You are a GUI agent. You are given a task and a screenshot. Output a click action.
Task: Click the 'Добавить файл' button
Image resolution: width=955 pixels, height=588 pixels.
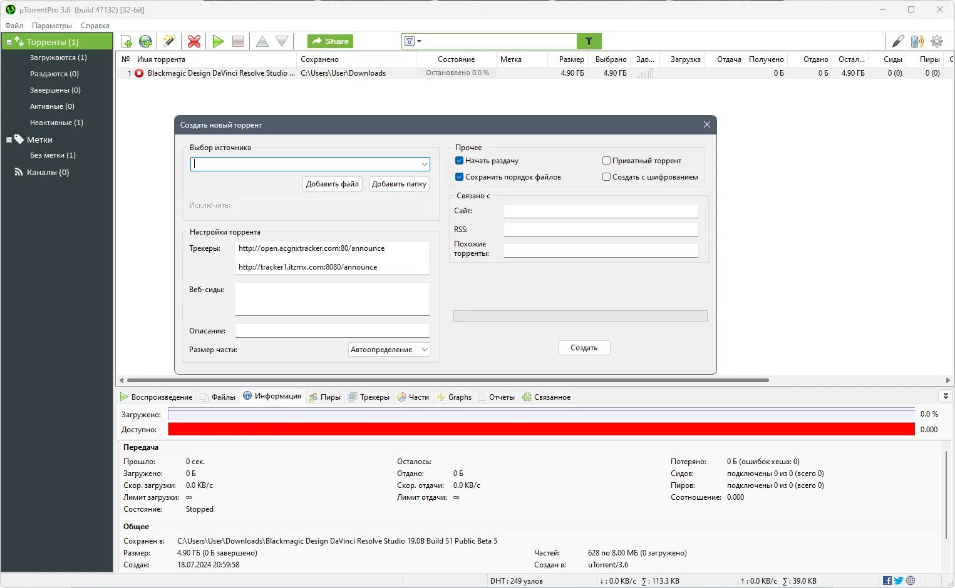(x=332, y=184)
